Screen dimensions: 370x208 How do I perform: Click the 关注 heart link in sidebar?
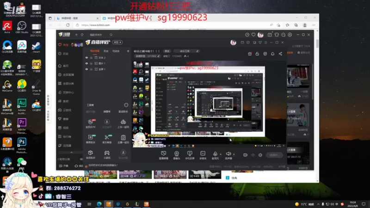coord(63,44)
